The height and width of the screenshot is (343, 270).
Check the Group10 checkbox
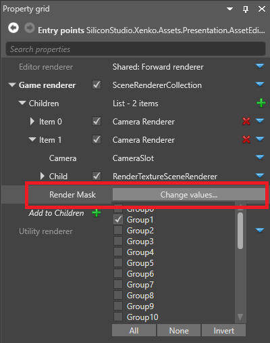tap(118, 317)
